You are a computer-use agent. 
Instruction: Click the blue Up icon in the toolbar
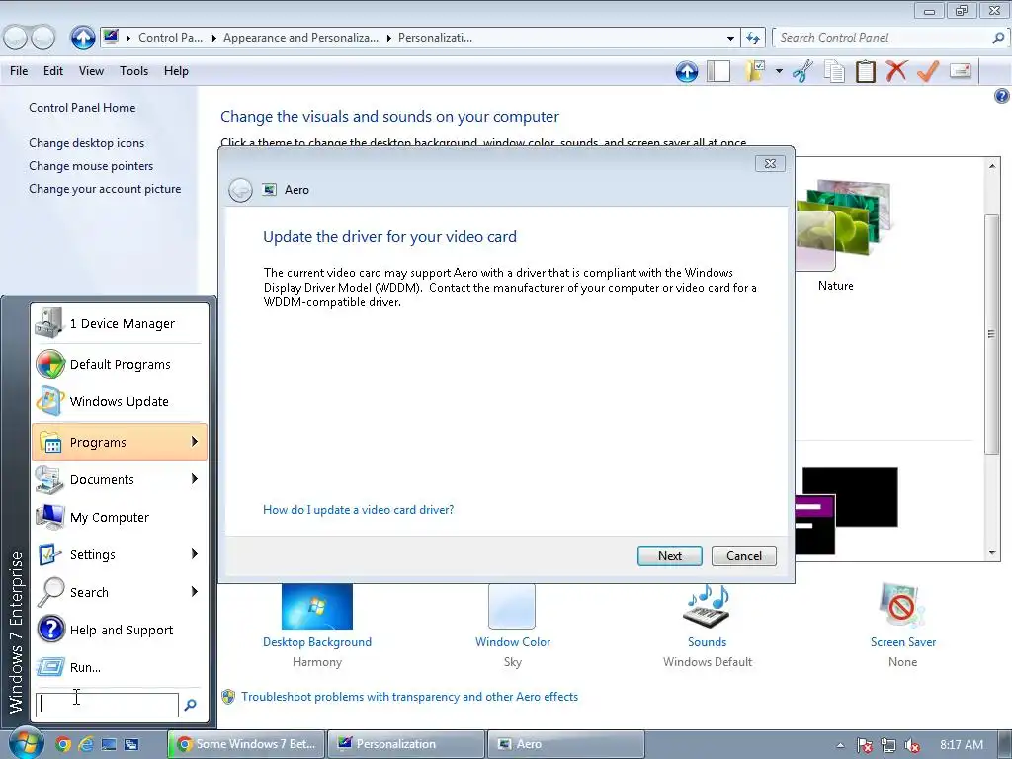click(x=687, y=71)
